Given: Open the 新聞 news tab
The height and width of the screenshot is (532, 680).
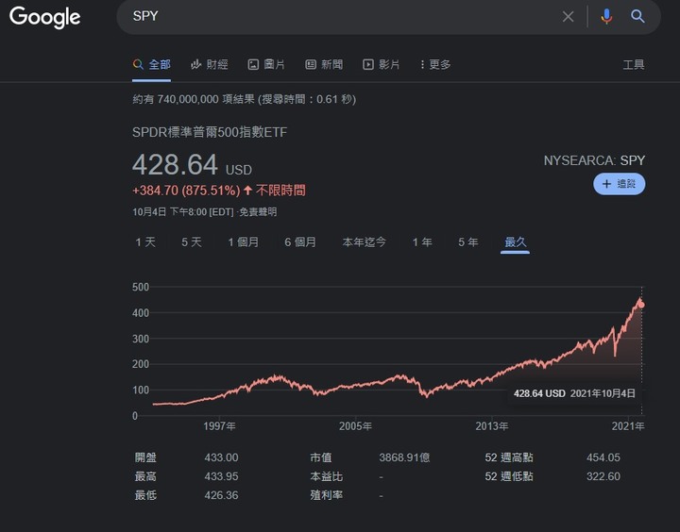Looking at the screenshot, I should [x=324, y=64].
